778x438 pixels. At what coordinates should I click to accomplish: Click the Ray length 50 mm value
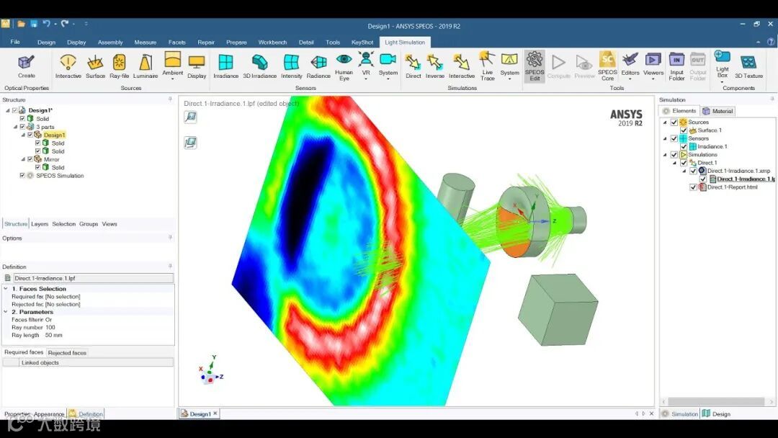(x=53, y=335)
